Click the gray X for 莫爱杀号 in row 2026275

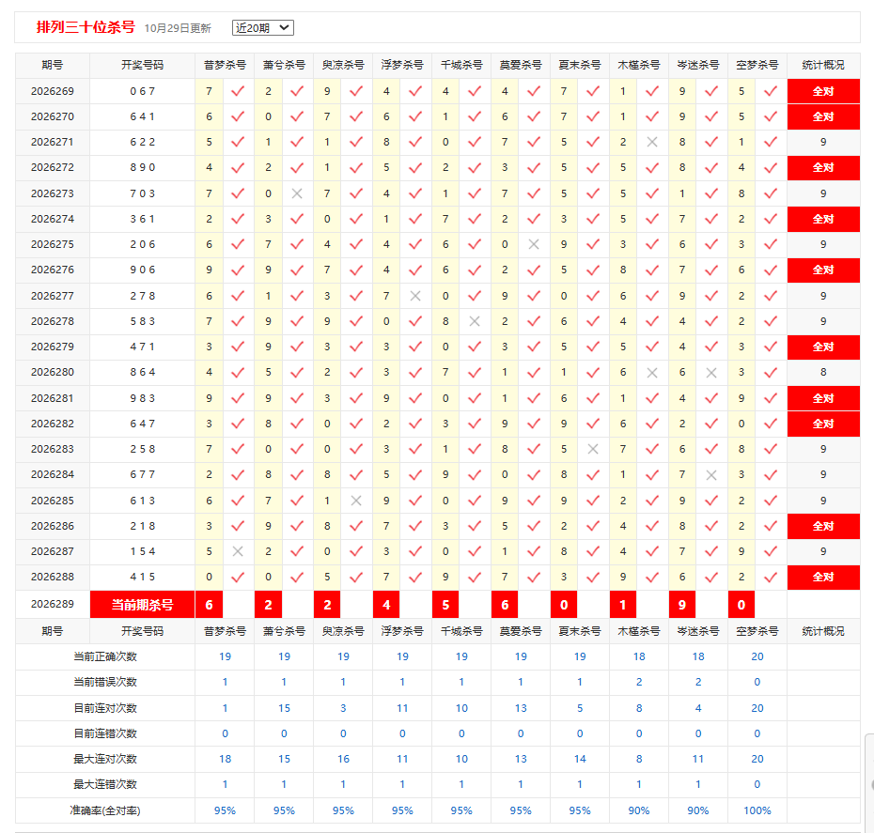[x=534, y=244]
